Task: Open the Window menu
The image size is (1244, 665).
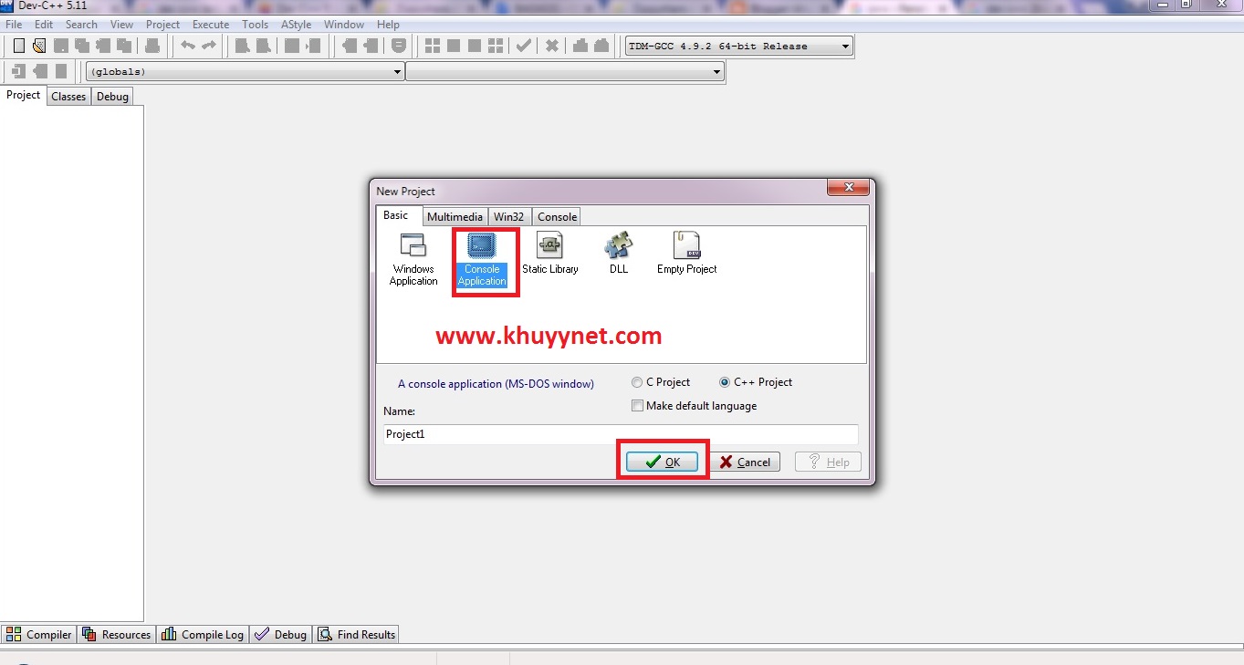Action: coord(344,25)
